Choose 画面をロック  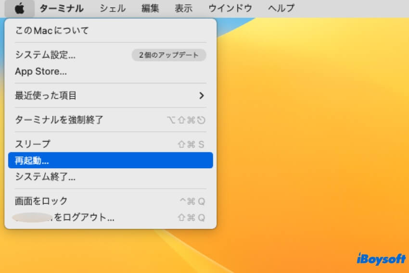click(x=111, y=201)
